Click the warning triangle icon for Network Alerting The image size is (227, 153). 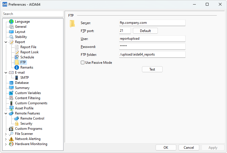[11, 139]
